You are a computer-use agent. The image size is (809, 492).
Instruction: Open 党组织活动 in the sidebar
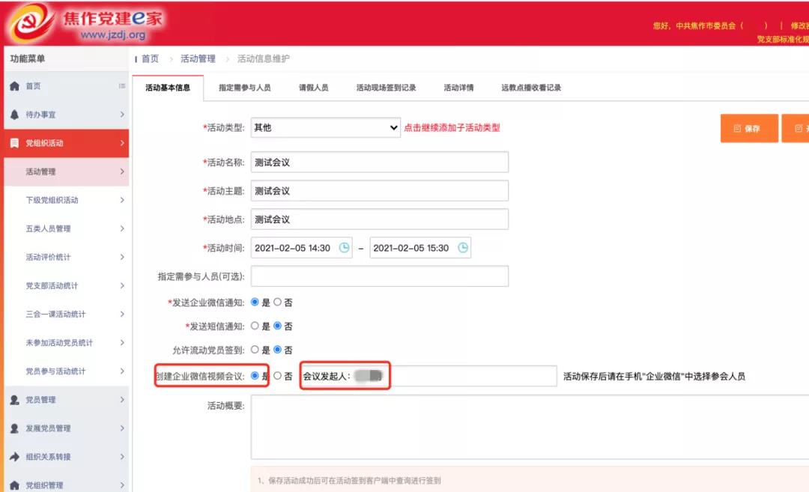click(x=67, y=143)
